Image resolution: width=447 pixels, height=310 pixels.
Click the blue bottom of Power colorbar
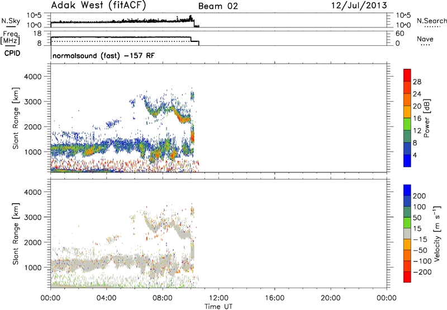pos(407,161)
